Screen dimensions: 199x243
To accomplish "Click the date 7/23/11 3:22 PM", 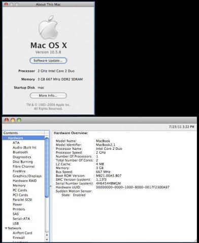I will point(182,127).
